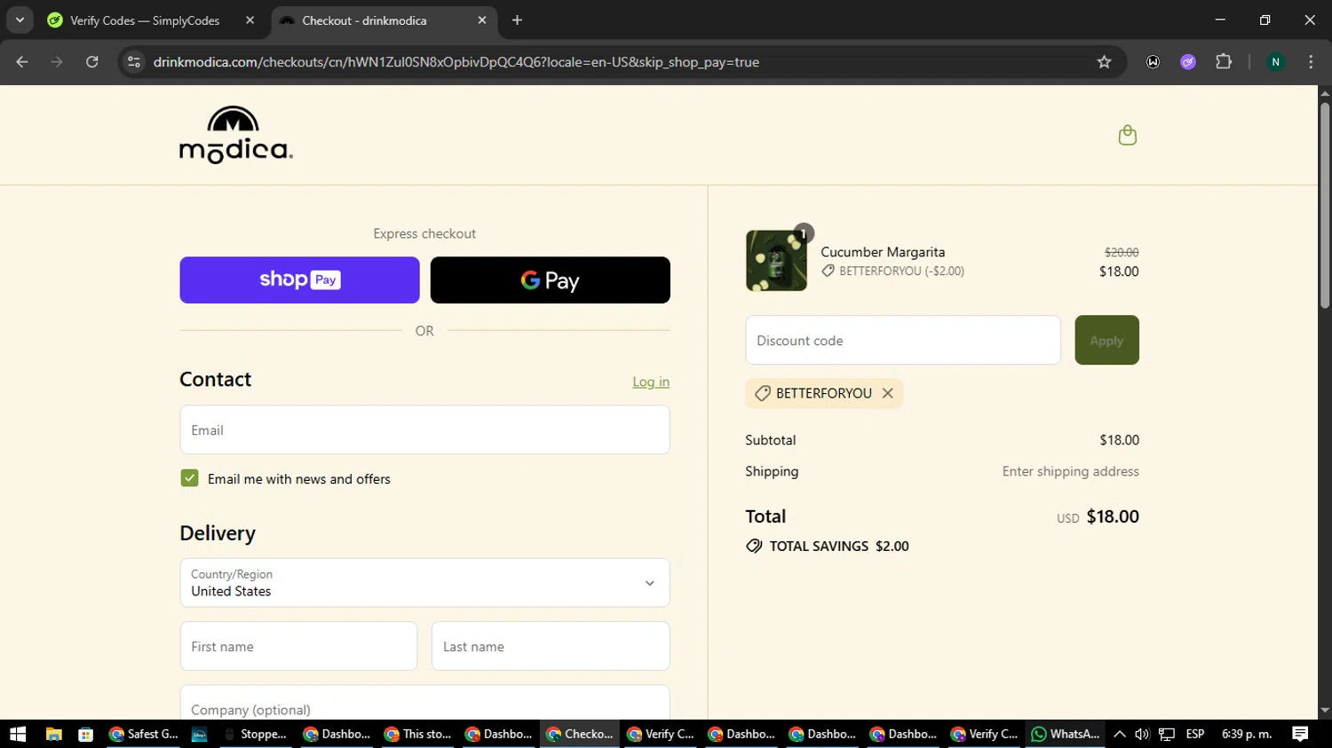Viewport: 1332px width, 748px height.
Task: Pay with the G Pay button
Action: tap(551, 280)
